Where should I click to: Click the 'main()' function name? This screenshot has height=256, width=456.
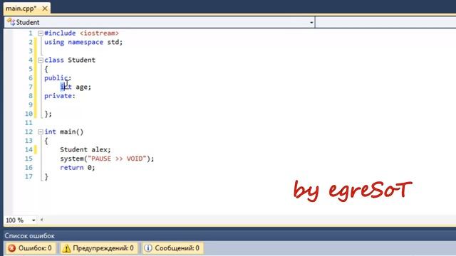71,132
